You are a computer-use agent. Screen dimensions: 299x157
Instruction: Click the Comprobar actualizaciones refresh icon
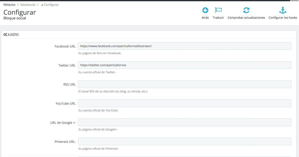click(246, 10)
